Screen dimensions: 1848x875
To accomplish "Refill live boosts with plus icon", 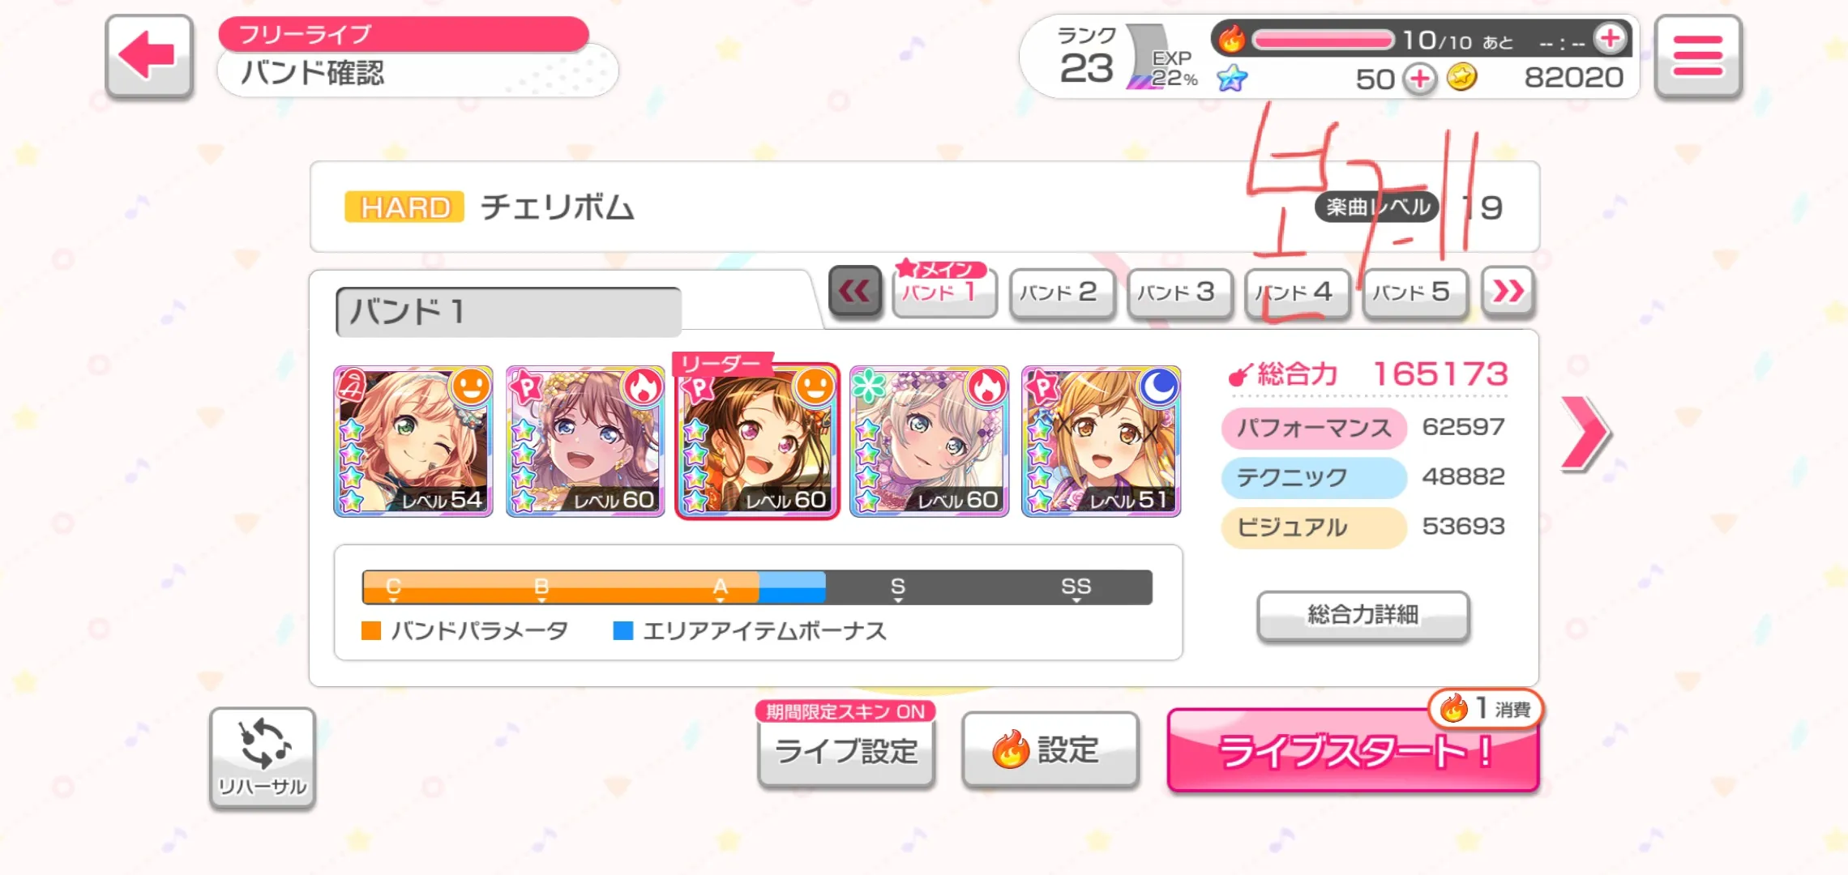I will (1610, 38).
